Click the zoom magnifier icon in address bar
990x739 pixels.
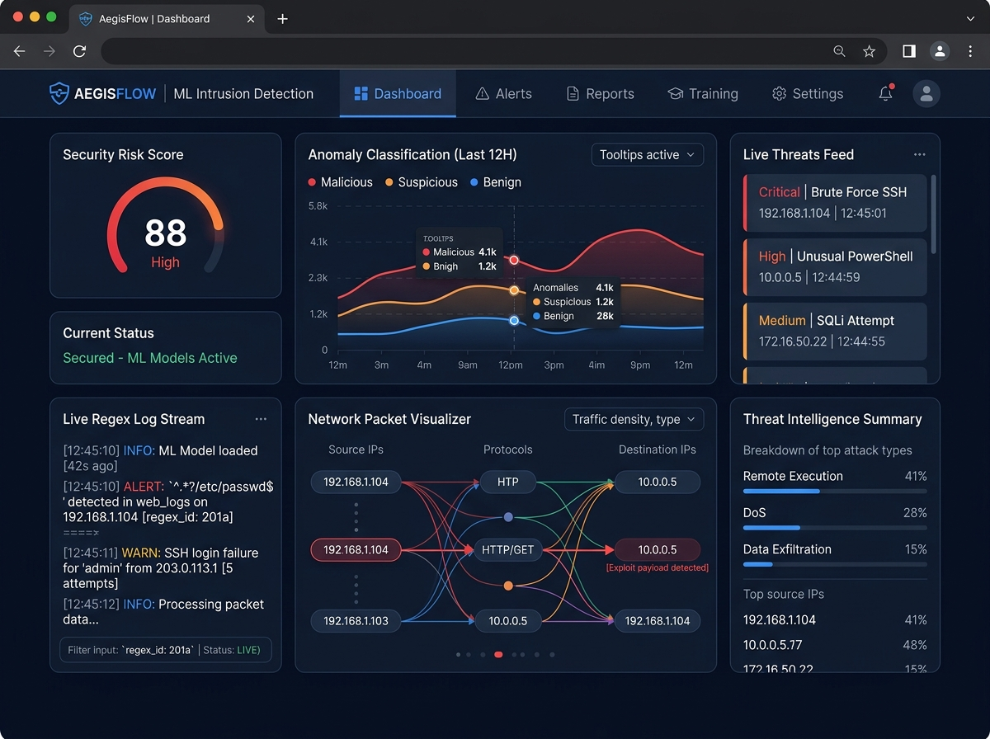tap(839, 51)
